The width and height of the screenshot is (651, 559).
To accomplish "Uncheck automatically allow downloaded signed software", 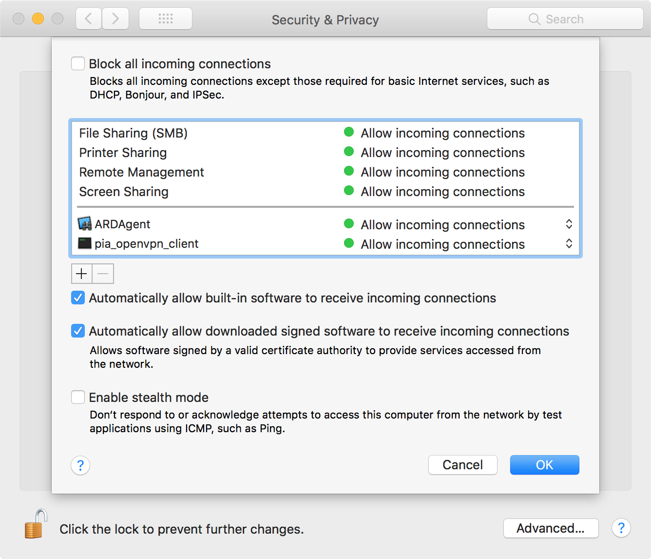I will click(x=77, y=331).
